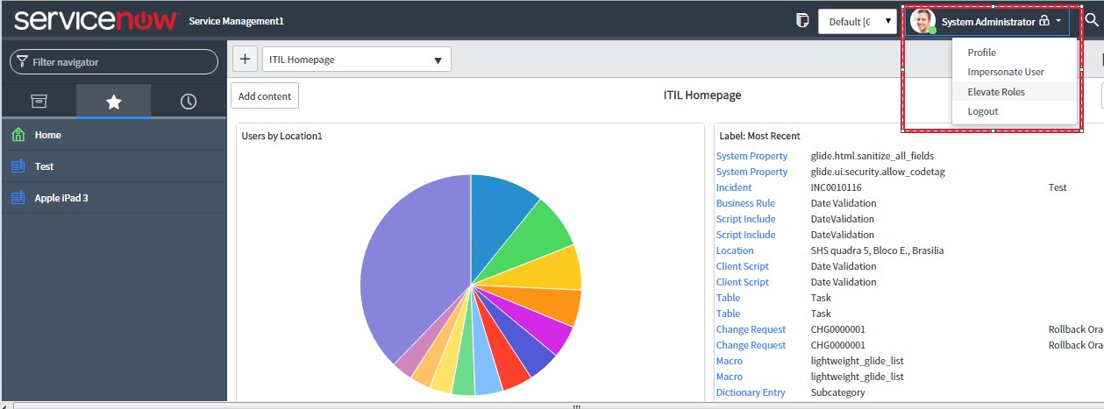This screenshot has height=409, width=1104.
Task: Open the connect sidebar clipboard icon
Action: (801, 21)
